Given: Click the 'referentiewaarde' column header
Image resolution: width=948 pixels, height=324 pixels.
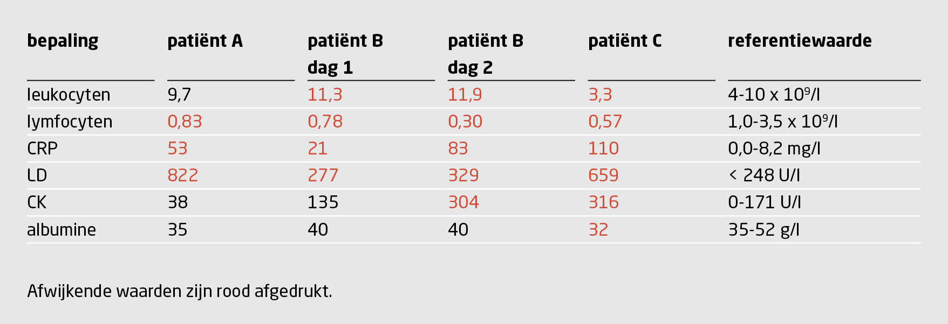Looking at the screenshot, I should click(800, 41).
